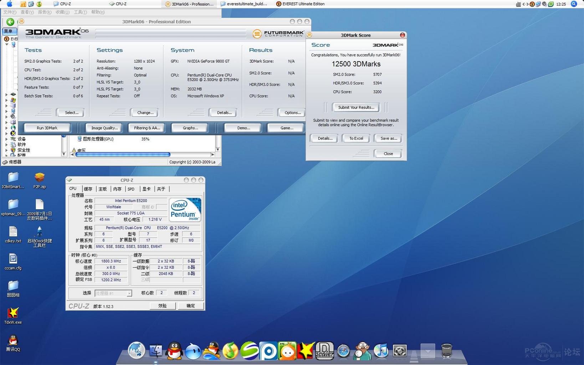Launch the DScaler icon in the dock
The height and width of the screenshot is (365, 584).
(324, 350)
